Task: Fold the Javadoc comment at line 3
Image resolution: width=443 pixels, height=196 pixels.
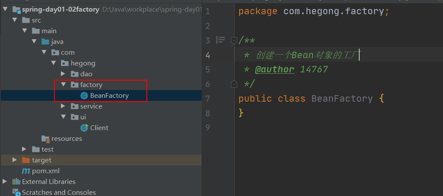Action: coord(234,40)
